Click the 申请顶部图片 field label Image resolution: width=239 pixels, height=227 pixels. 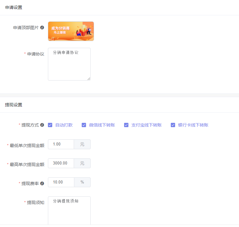click(x=26, y=28)
